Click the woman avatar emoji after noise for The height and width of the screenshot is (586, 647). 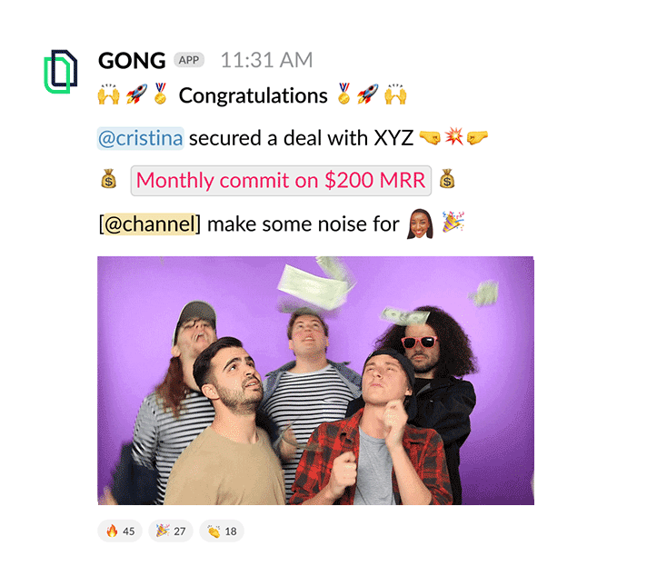coord(420,224)
